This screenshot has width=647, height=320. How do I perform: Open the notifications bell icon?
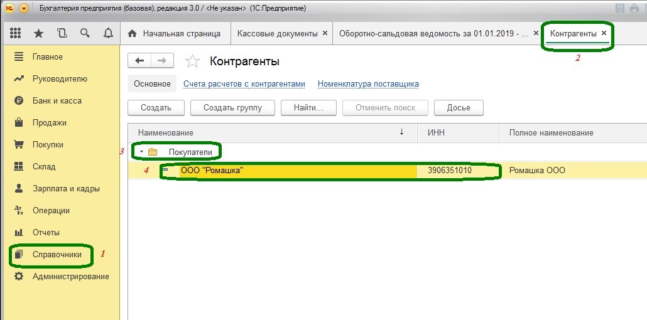click(108, 33)
